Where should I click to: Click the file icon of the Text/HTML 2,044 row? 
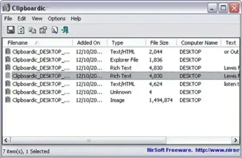[x=8, y=51]
